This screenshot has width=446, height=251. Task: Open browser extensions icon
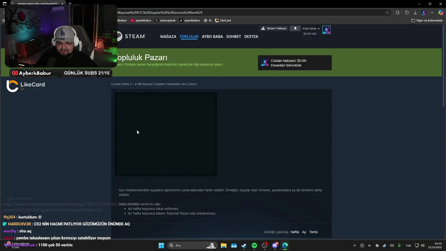click(x=398, y=13)
